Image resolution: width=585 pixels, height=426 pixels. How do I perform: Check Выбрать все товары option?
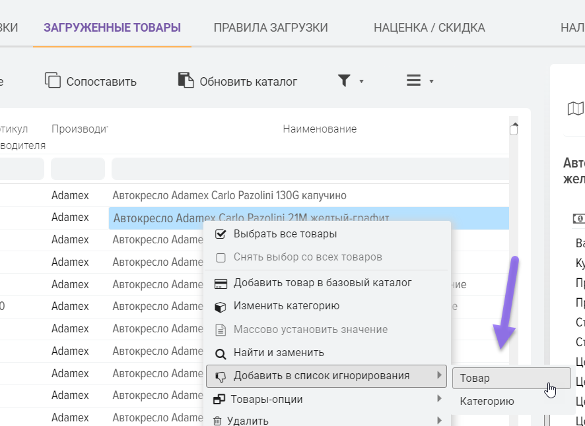point(221,234)
